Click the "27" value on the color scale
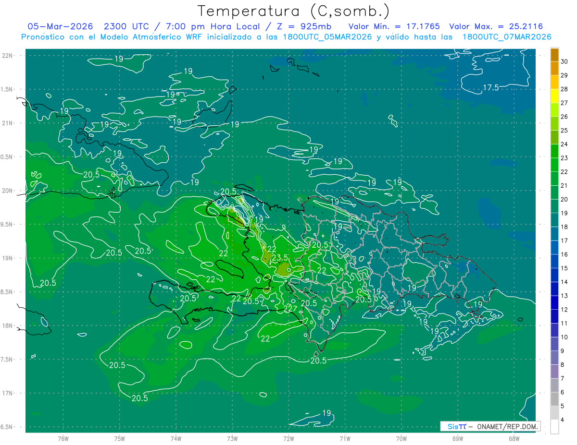Viewport: 577px width, 445px height. [x=564, y=103]
